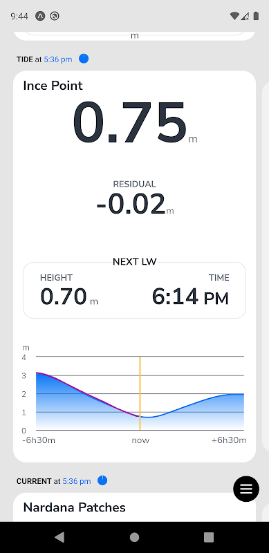Tap the blue clock icon beside TIDE time
Viewport: 269px width, 553px height.
[x=84, y=59]
